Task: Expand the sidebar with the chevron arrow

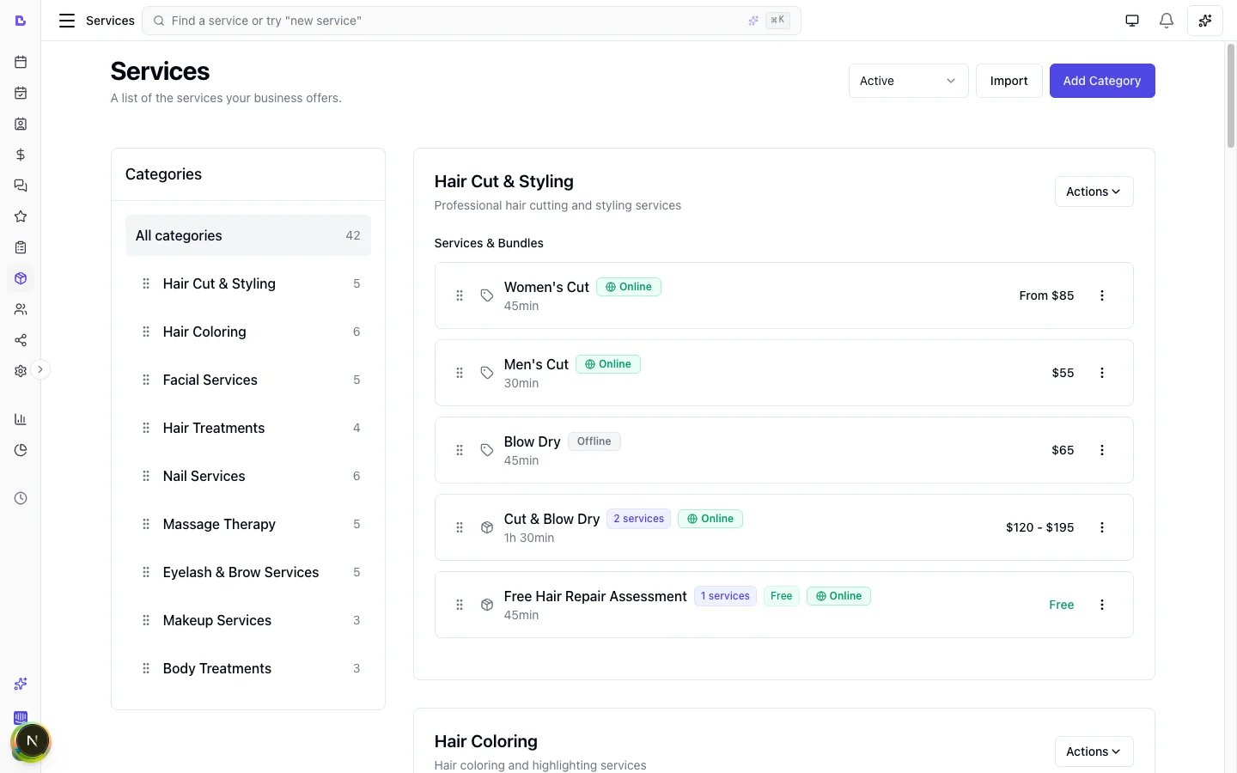Action: pyautogui.click(x=40, y=369)
